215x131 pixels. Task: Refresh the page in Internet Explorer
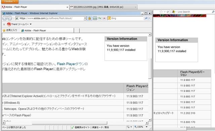point(100,18)
